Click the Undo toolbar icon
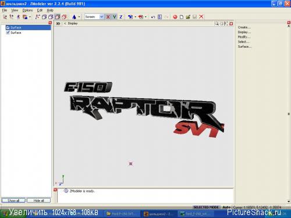The width and height of the screenshot is (291, 218). [153, 17]
